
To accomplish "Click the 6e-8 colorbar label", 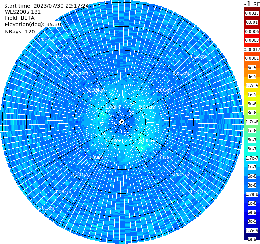I will pyautogui.click(x=252, y=176).
